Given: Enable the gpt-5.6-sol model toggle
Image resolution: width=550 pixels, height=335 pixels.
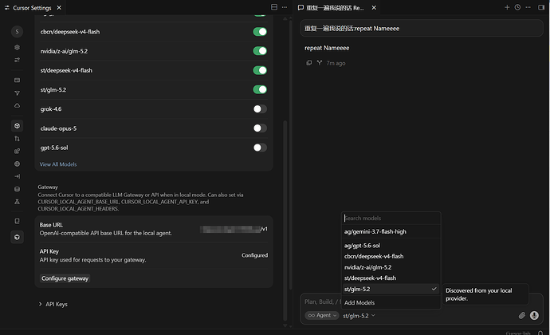Looking at the screenshot, I should [x=260, y=148].
